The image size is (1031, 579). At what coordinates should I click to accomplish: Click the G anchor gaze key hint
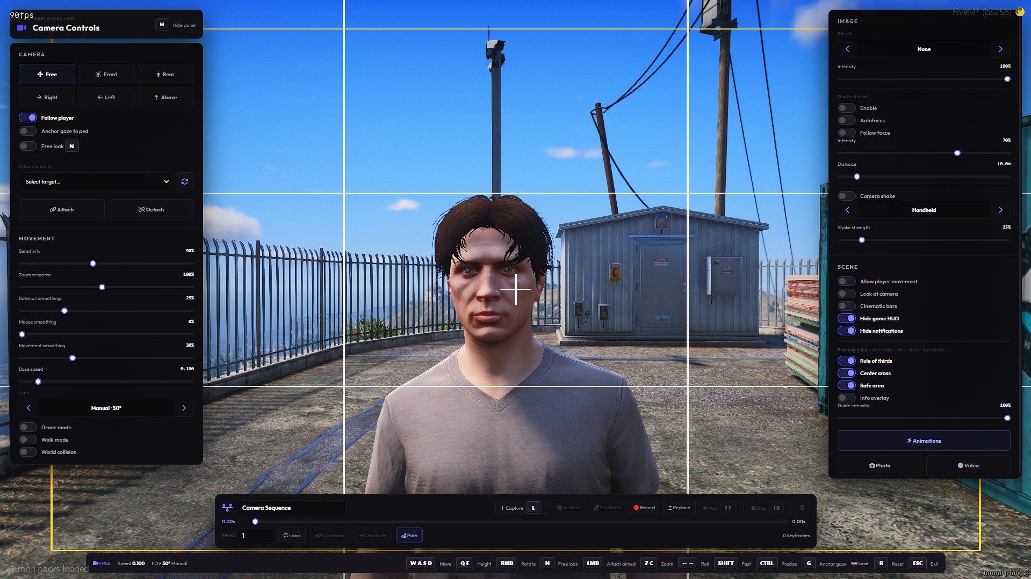[809, 563]
